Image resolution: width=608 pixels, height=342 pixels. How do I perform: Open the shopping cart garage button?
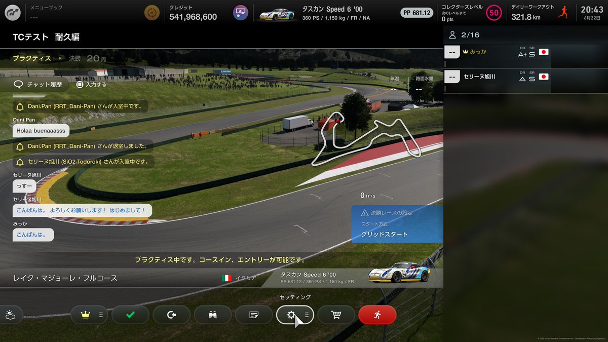tap(336, 315)
